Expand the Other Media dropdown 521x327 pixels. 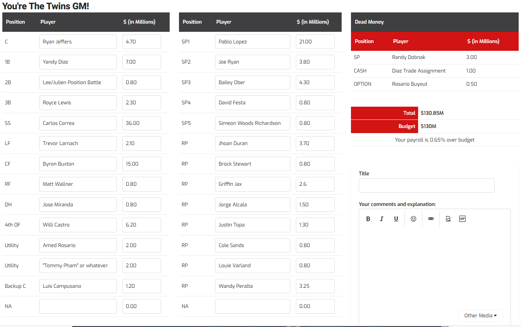point(480,315)
